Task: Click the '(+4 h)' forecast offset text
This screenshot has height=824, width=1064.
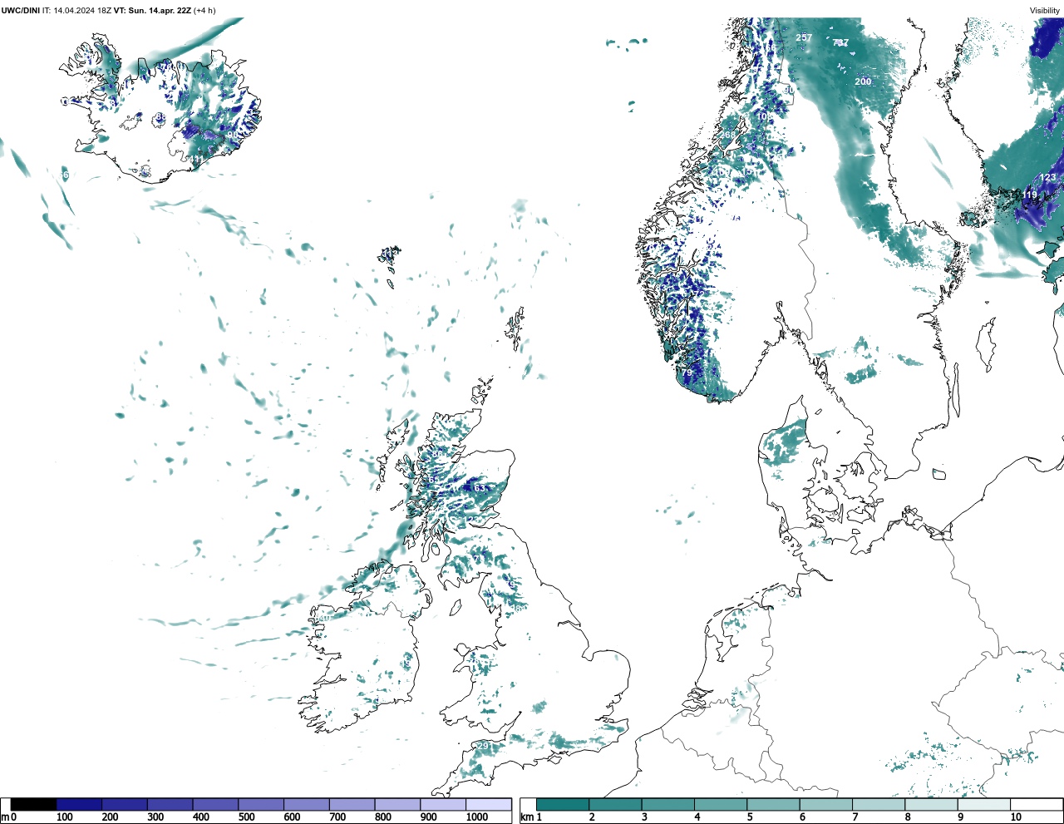Action: tap(204, 11)
